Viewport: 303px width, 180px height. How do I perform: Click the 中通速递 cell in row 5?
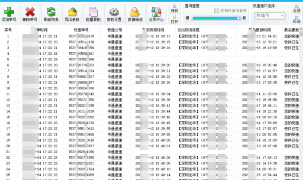[115, 59]
